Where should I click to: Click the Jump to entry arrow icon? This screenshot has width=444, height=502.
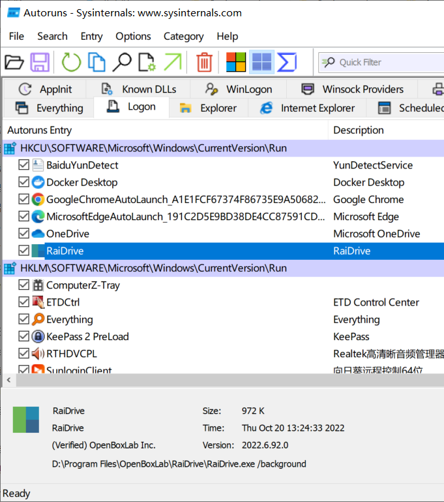tap(173, 62)
